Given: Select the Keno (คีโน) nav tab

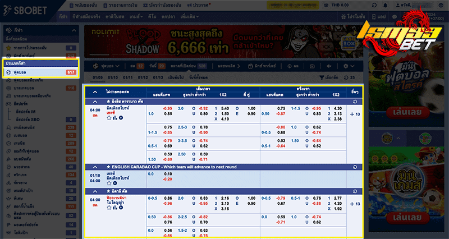Looking at the screenshot, I should [152, 17].
